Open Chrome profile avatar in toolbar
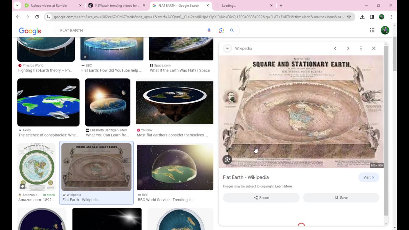Image resolution: width=409 pixels, height=230 pixels. pos(382,17)
